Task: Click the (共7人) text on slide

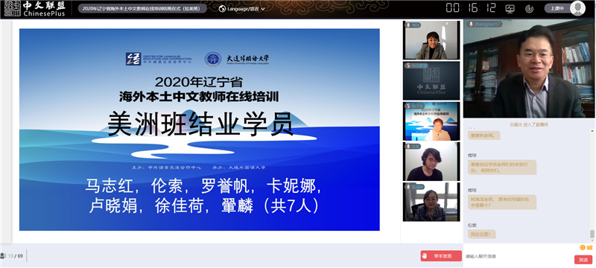Action: pyautogui.click(x=291, y=206)
